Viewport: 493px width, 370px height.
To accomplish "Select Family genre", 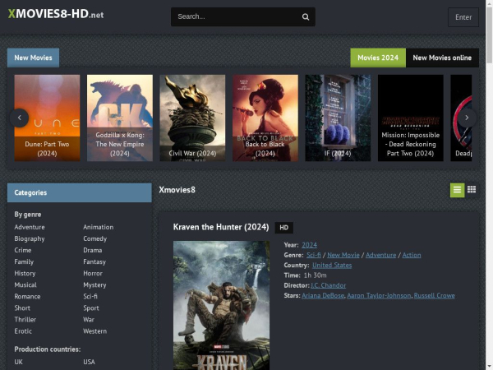I will 24,261.
